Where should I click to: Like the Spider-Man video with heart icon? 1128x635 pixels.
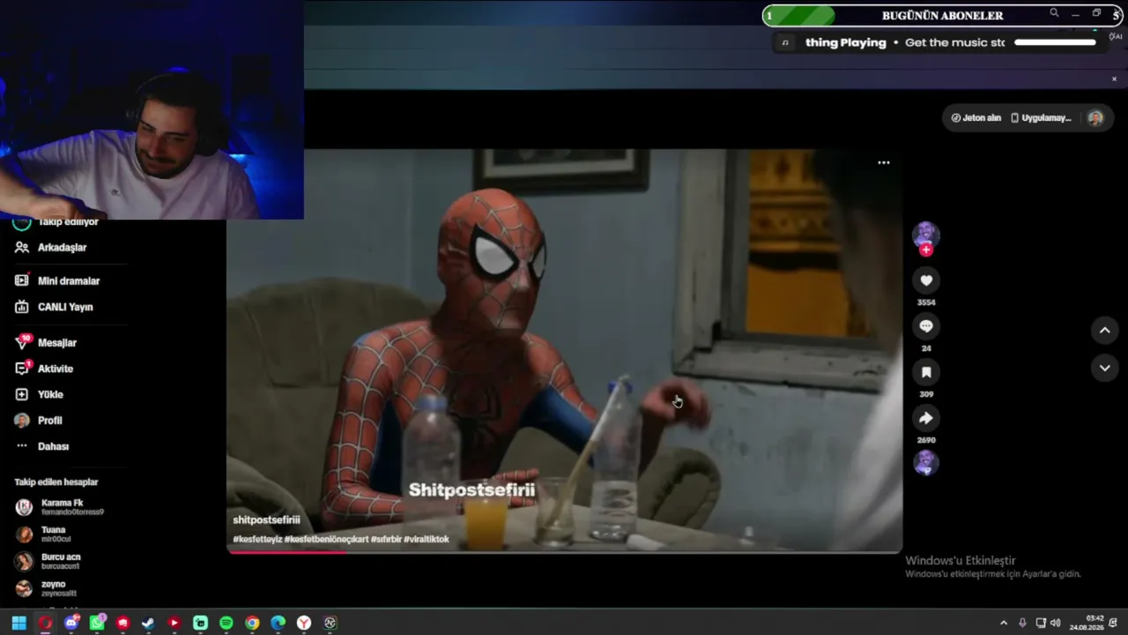click(x=925, y=280)
